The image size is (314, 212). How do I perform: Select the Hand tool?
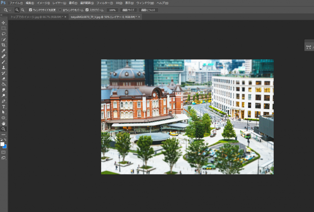[x=3, y=124]
